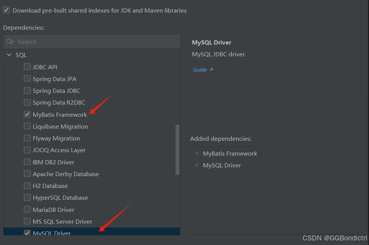Viewport: 369px width, 245px height.
Task: Focus the dependencies Search field
Action: click(92, 41)
